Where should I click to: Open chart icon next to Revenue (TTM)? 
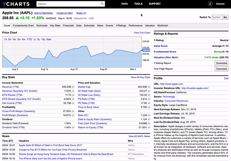[x=73, y=87]
